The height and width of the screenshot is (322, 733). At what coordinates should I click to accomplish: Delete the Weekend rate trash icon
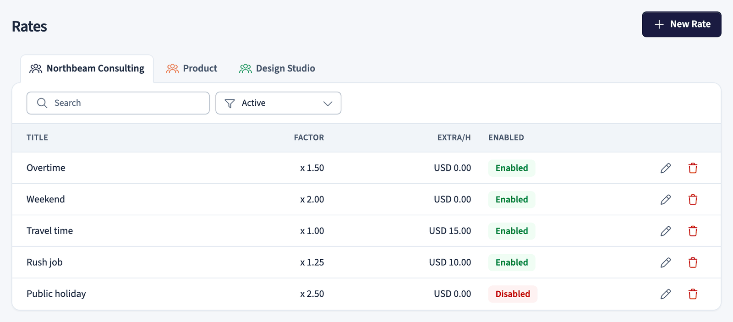[693, 200]
